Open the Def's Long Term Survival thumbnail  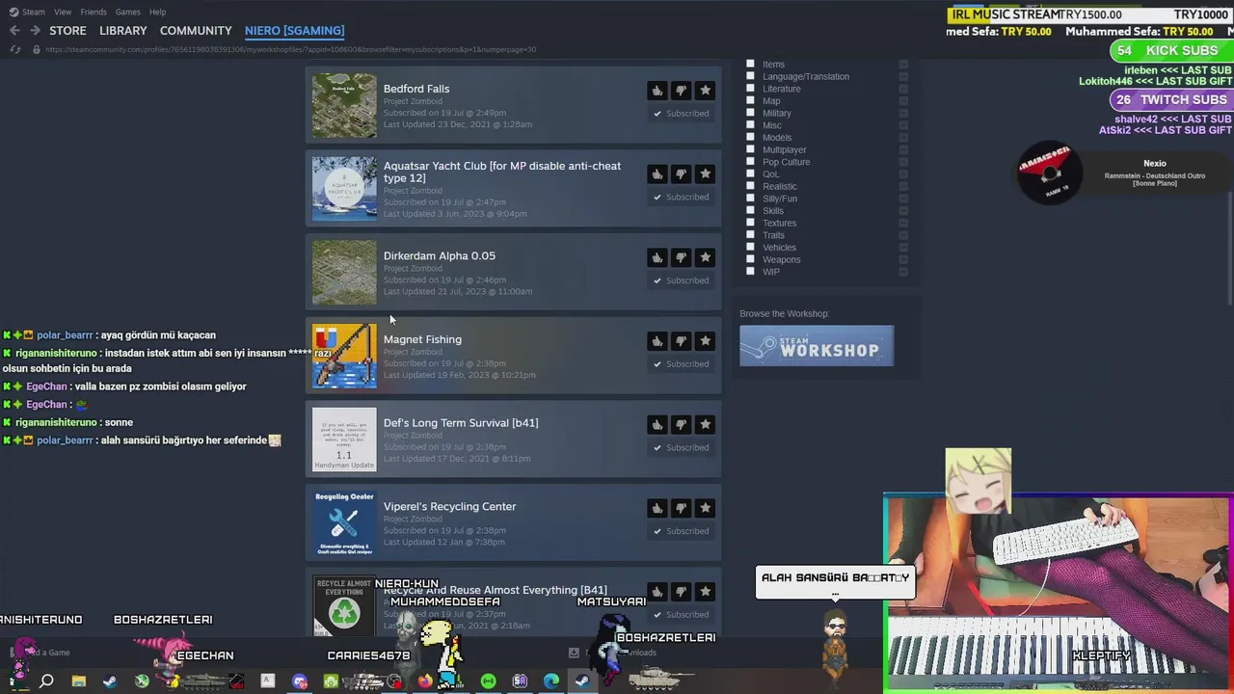click(344, 440)
